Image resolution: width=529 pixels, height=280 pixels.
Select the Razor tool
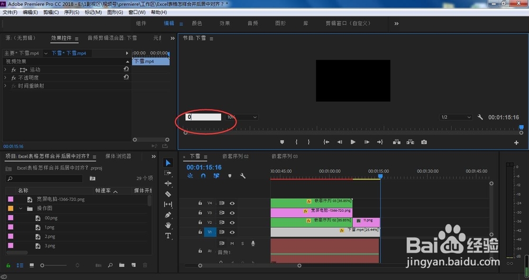(x=168, y=194)
